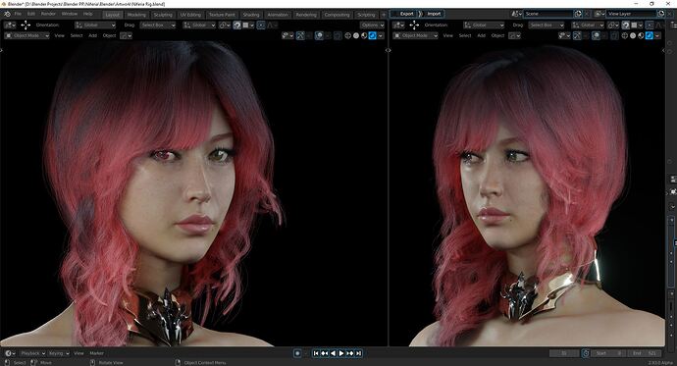Open the Window menu

(x=69, y=14)
